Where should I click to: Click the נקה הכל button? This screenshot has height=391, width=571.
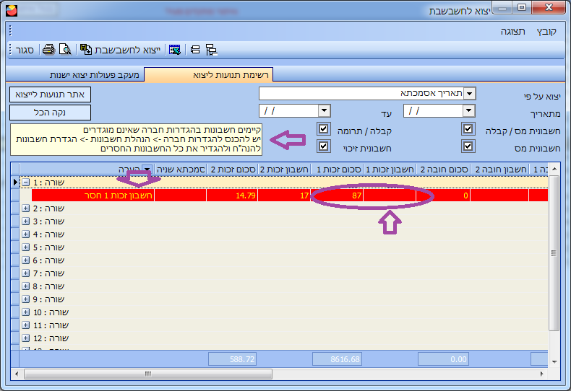click(51, 113)
